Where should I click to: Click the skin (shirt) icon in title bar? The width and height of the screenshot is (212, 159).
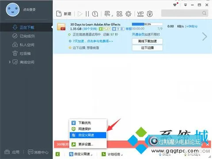pyautogui.click(x=175, y=5)
